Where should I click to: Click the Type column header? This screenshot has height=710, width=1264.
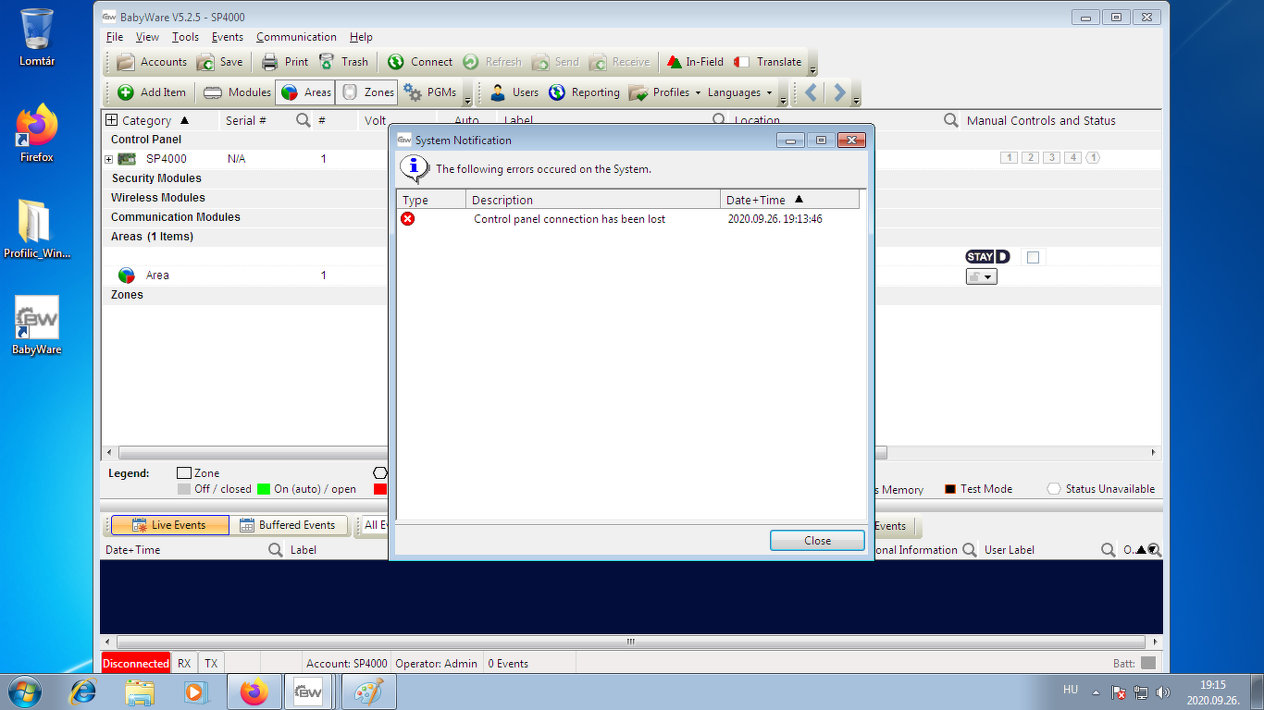click(431, 200)
